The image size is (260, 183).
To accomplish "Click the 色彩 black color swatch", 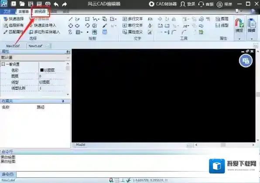I will [x=42, y=70].
